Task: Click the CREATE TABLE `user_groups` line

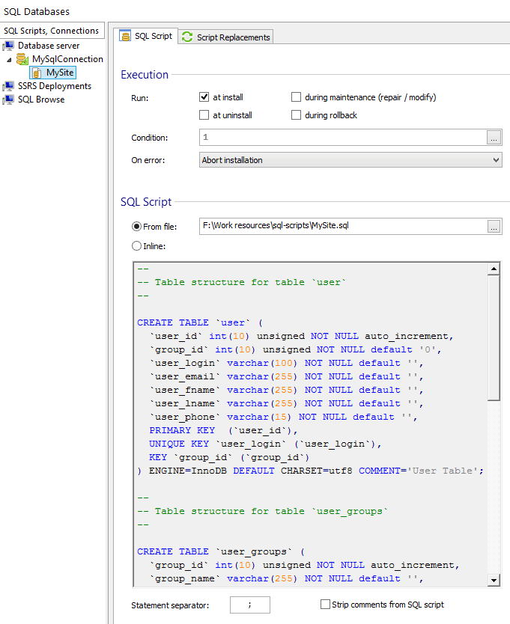Action: [221, 551]
